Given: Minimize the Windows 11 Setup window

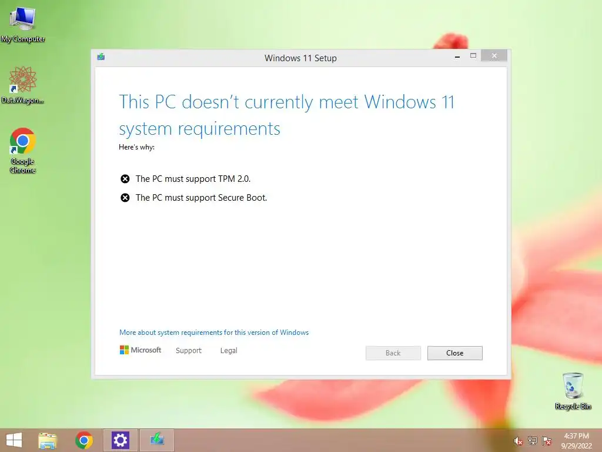Looking at the screenshot, I should pyautogui.click(x=457, y=56).
